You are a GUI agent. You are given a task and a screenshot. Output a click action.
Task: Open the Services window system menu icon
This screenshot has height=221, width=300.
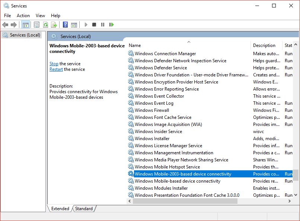point(6,6)
